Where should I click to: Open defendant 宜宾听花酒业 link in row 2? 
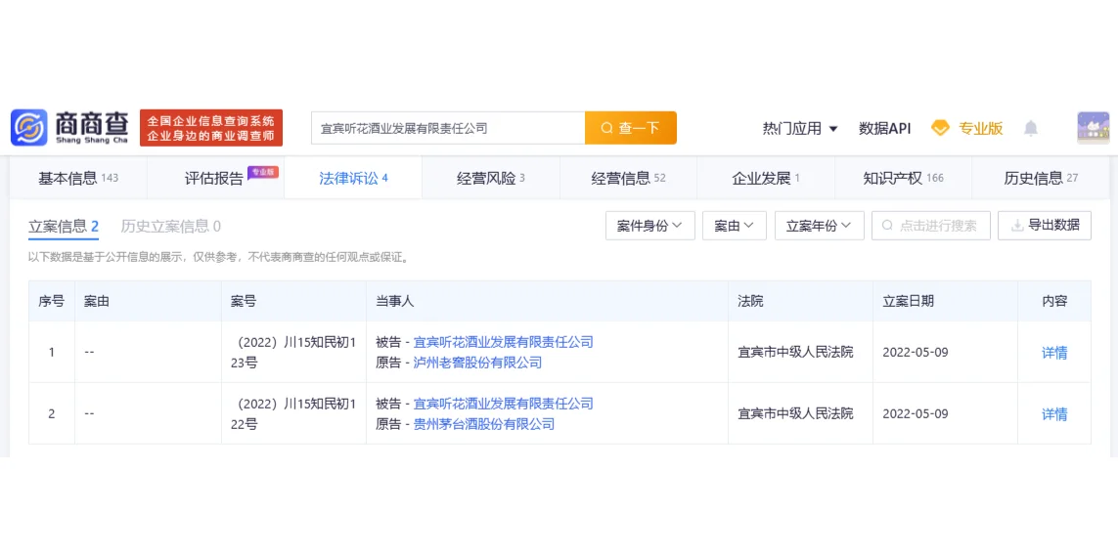click(x=504, y=404)
